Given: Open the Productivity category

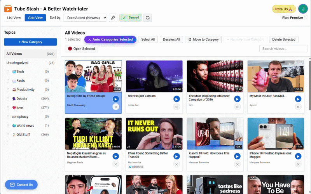Looking at the screenshot, I should click(30, 90).
